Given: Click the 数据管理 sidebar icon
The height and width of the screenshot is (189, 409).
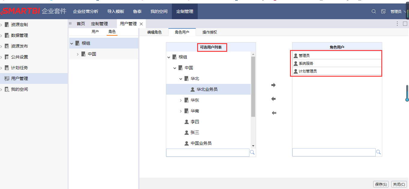Looking at the screenshot, I should pyautogui.click(x=7, y=35).
